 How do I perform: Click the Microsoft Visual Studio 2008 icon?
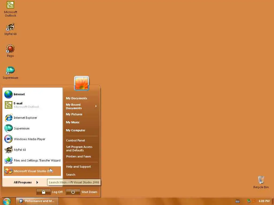(8, 171)
